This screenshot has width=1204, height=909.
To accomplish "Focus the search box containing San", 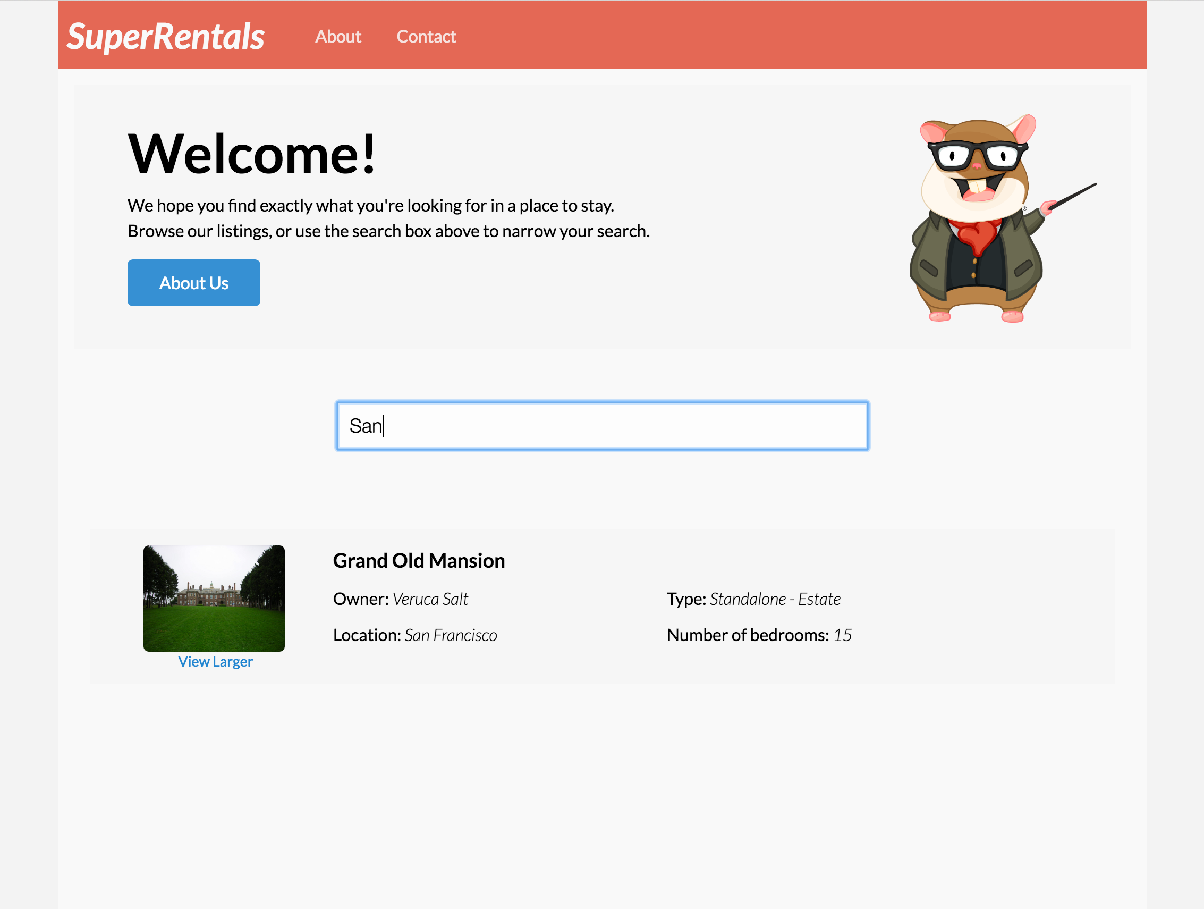I will (601, 426).
